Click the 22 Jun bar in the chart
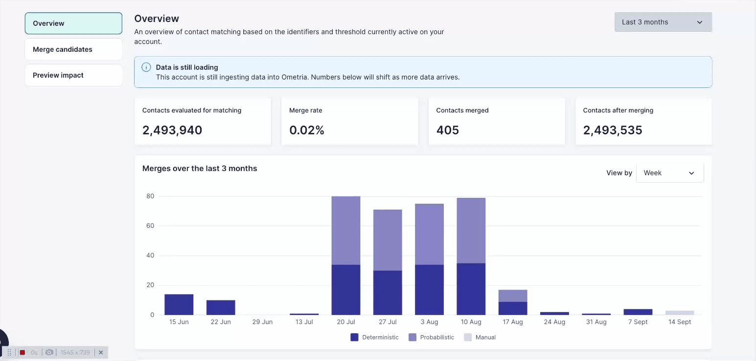 point(221,307)
